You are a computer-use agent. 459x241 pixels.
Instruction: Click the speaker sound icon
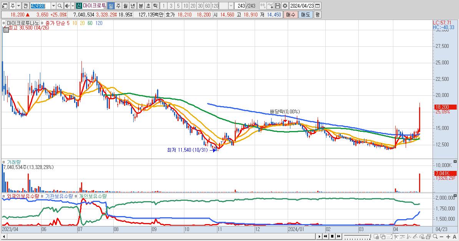[x=67, y=6]
